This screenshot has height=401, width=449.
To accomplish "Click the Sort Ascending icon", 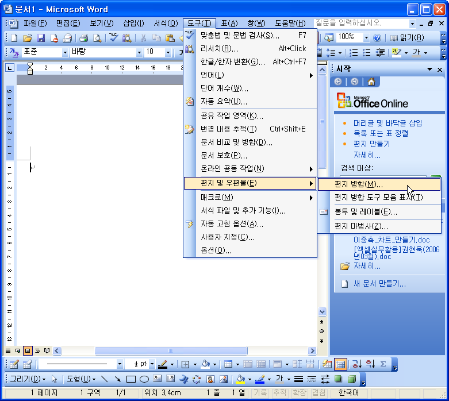I will coord(356,364).
